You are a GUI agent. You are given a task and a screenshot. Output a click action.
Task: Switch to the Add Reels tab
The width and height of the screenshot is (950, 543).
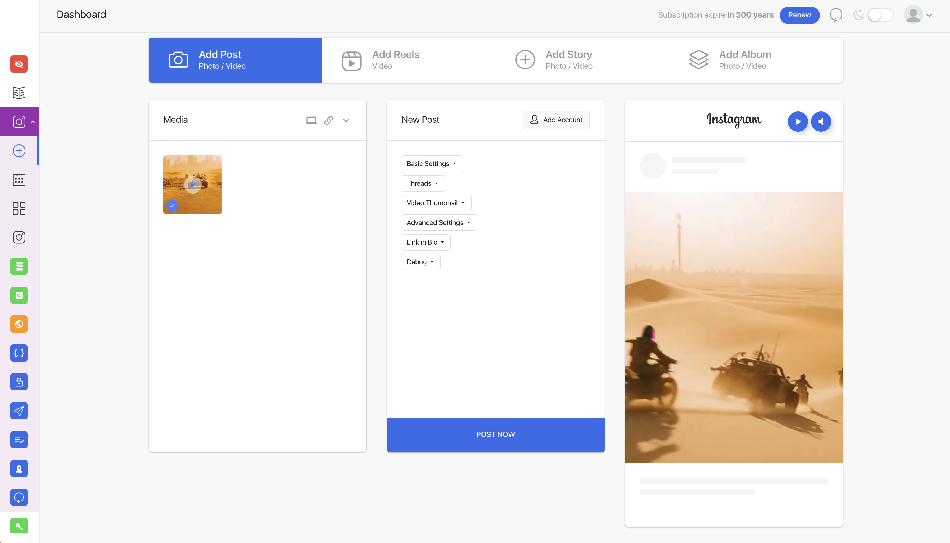pyautogui.click(x=409, y=60)
